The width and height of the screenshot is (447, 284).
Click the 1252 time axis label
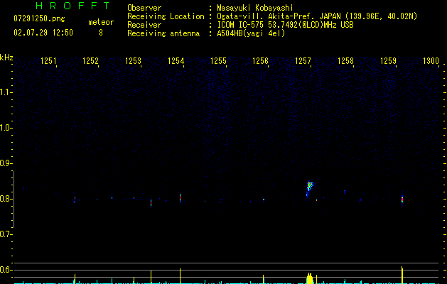[x=90, y=61]
